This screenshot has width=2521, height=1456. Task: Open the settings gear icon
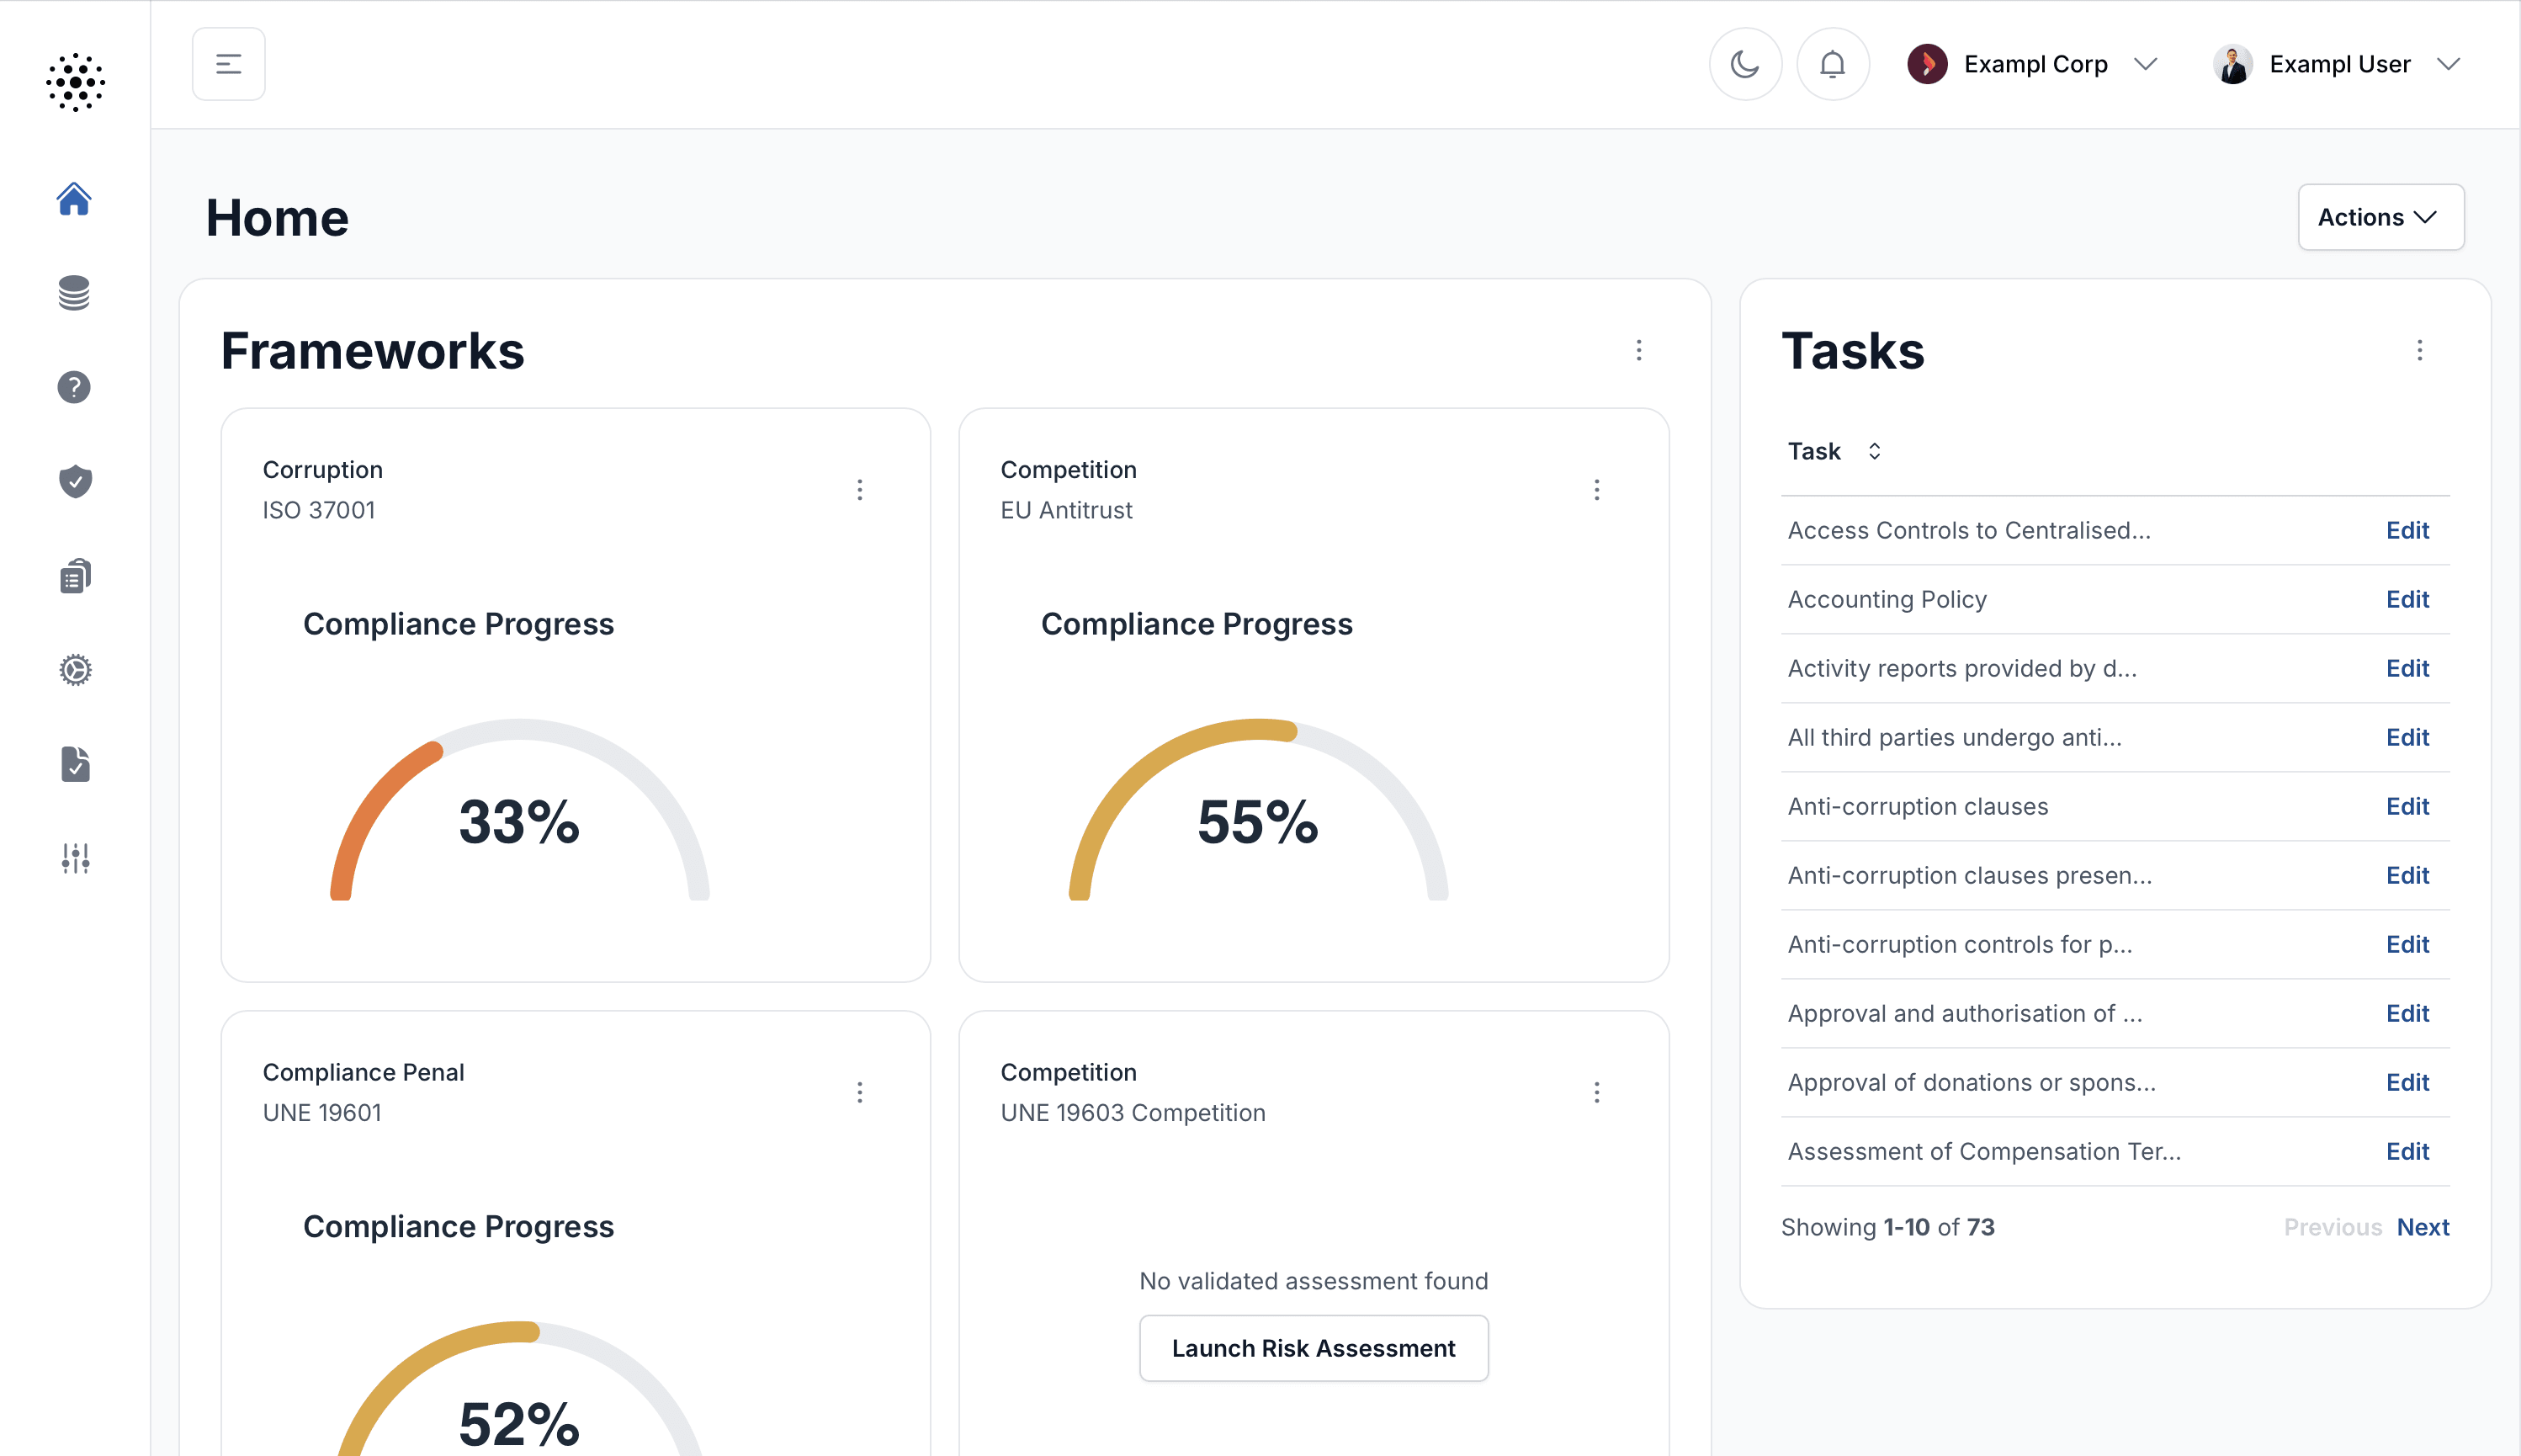click(75, 669)
